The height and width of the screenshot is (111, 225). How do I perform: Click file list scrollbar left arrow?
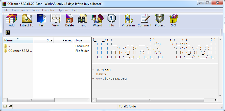[x=5, y=100]
